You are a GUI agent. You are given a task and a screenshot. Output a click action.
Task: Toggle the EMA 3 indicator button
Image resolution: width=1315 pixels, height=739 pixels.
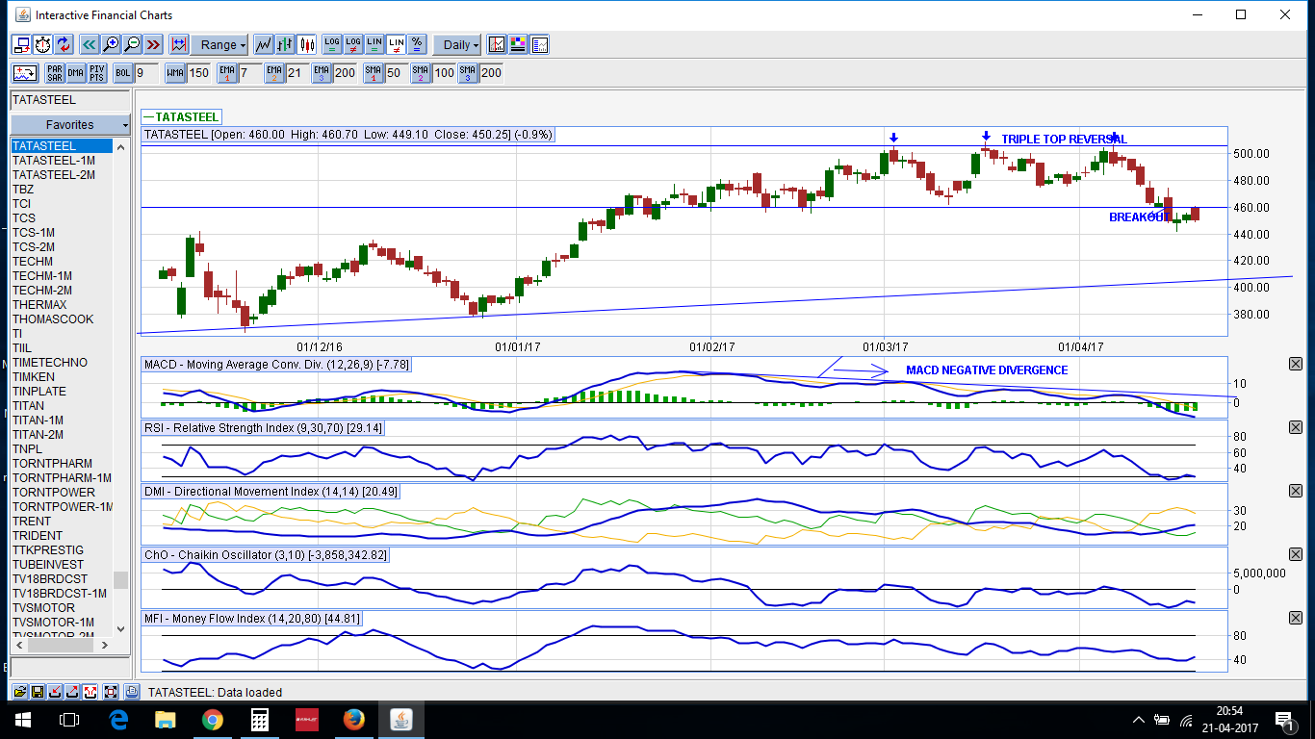[x=321, y=73]
